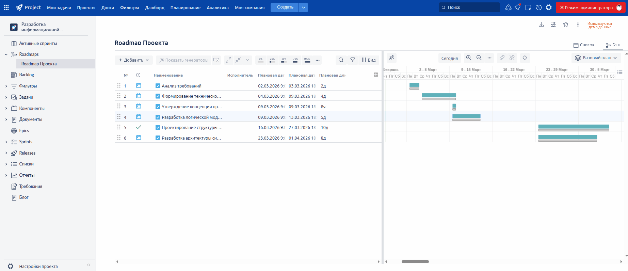The width and height of the screenshot is (628, 271).
Task: Open 'Дашборд' in the top menu
Action: 155,7
